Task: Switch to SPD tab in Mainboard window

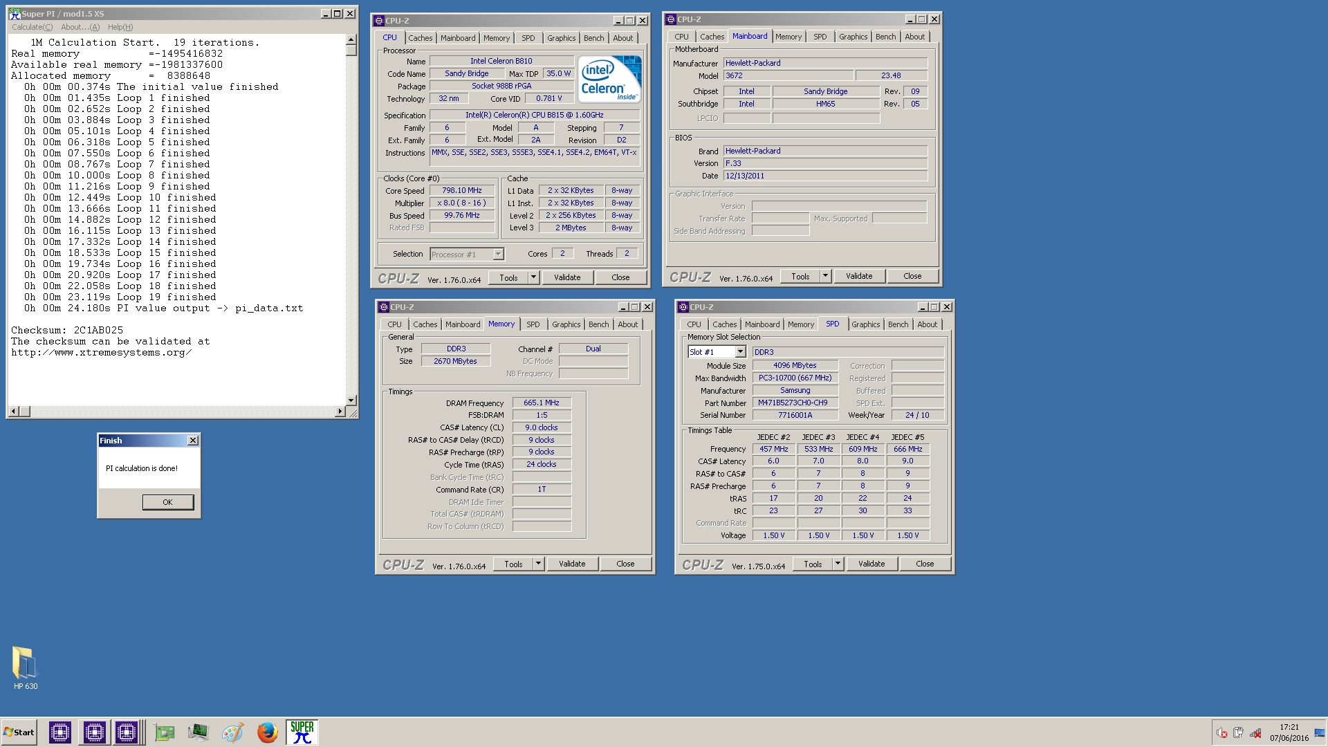Action: coord(820,37)
